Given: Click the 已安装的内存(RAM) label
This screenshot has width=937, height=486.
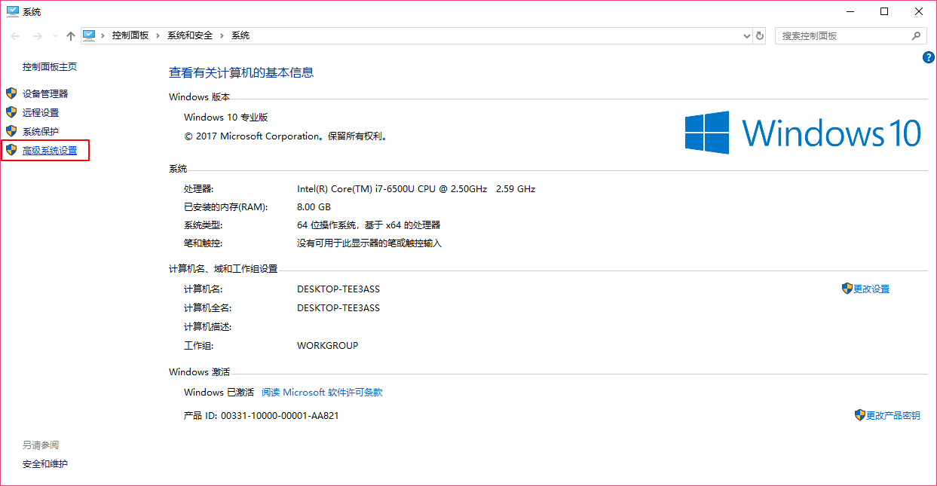Looking at the screenshot, I should [x=226, y=207].
